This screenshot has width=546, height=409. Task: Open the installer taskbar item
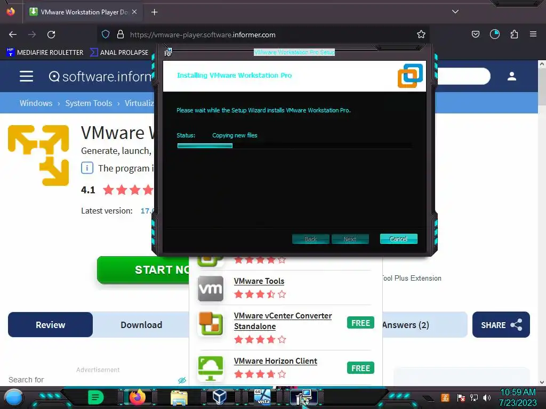(x=303, y=397)
